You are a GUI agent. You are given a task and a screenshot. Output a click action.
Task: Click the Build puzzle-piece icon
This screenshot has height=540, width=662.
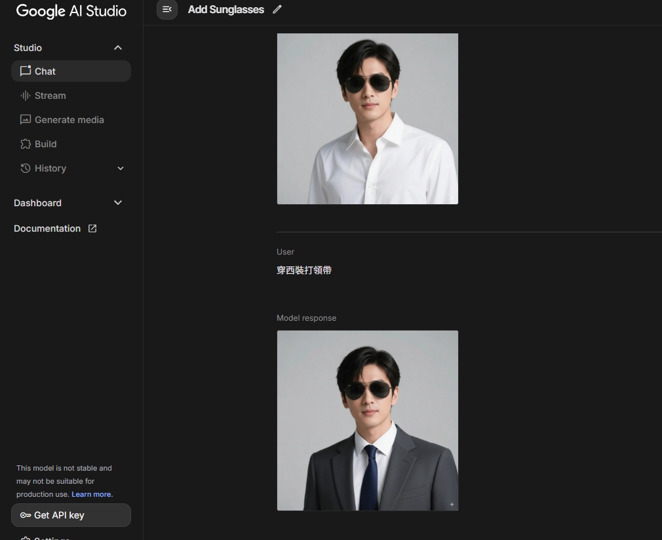[26, 144]
